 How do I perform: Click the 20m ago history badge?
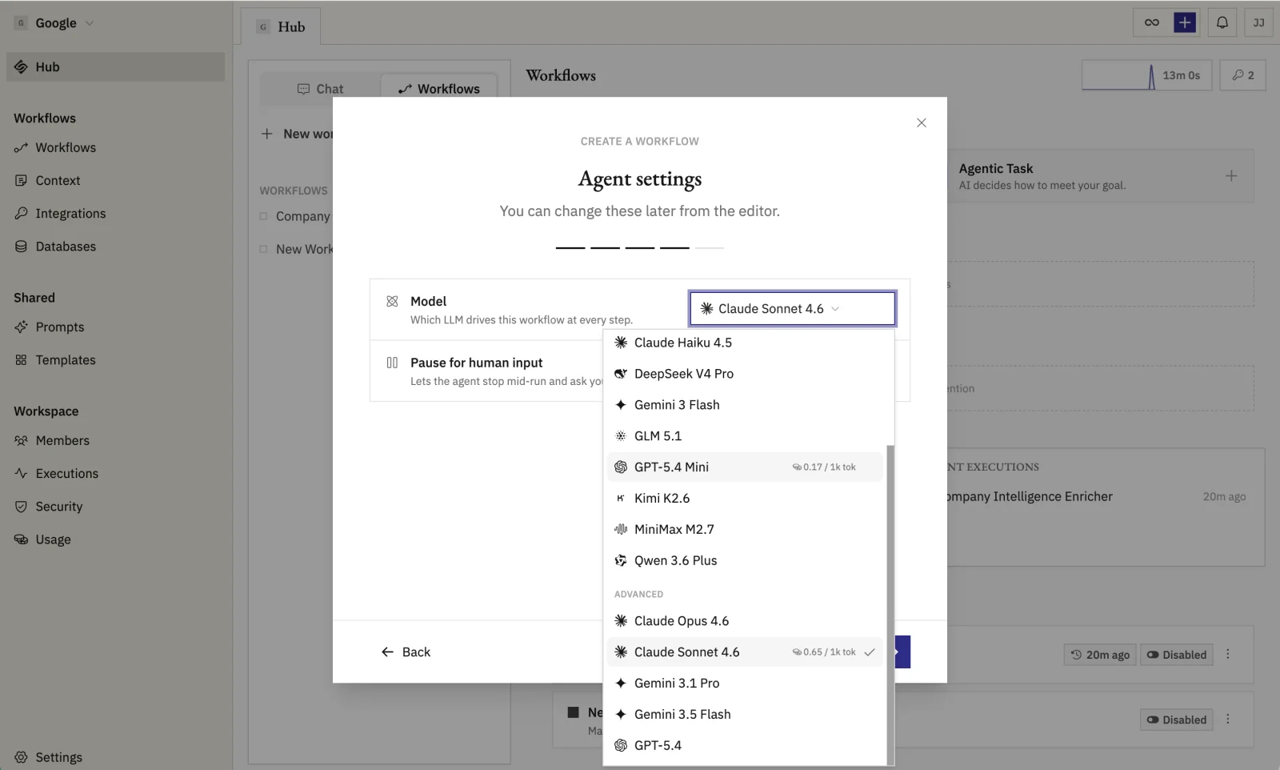[x=1100, y=655]
